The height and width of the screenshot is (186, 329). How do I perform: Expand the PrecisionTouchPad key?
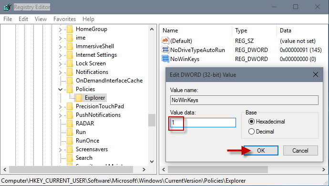[x=61, y=107]
